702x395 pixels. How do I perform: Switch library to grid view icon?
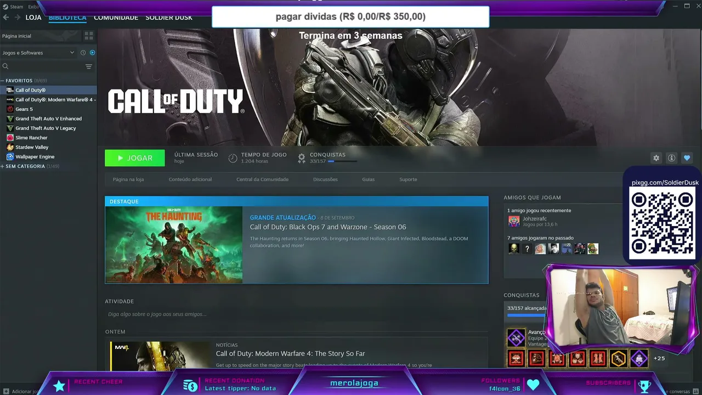click(89, 36)
